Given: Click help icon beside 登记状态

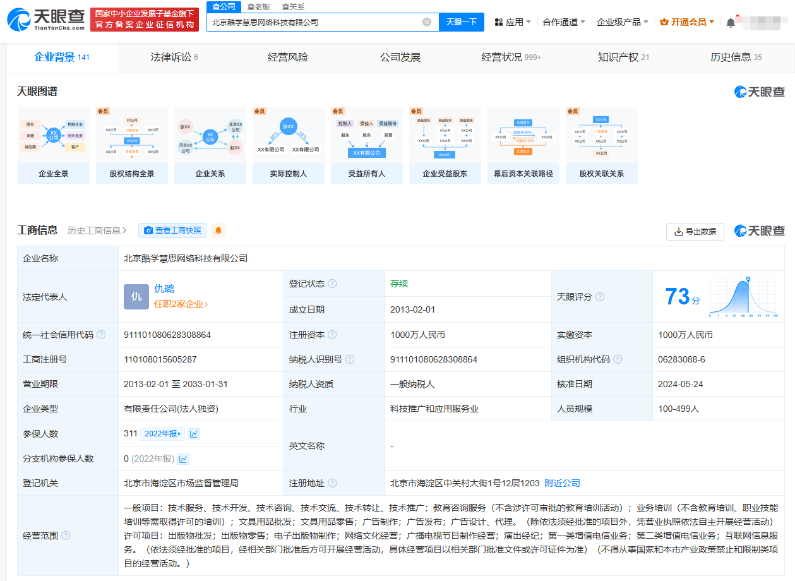Looking at the screenshot, I should (x=332, y=284).
